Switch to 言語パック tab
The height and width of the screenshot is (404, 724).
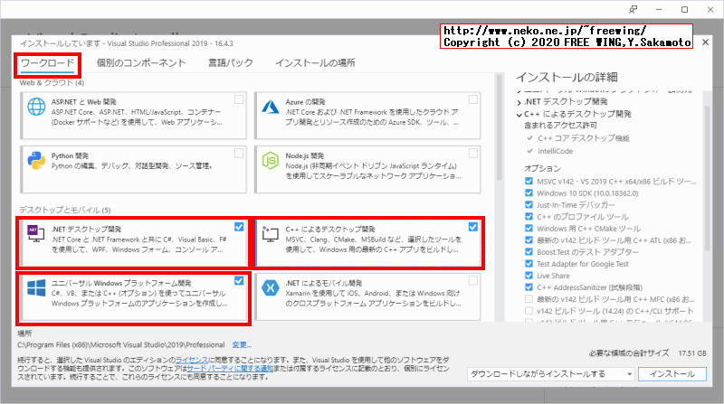231,62
